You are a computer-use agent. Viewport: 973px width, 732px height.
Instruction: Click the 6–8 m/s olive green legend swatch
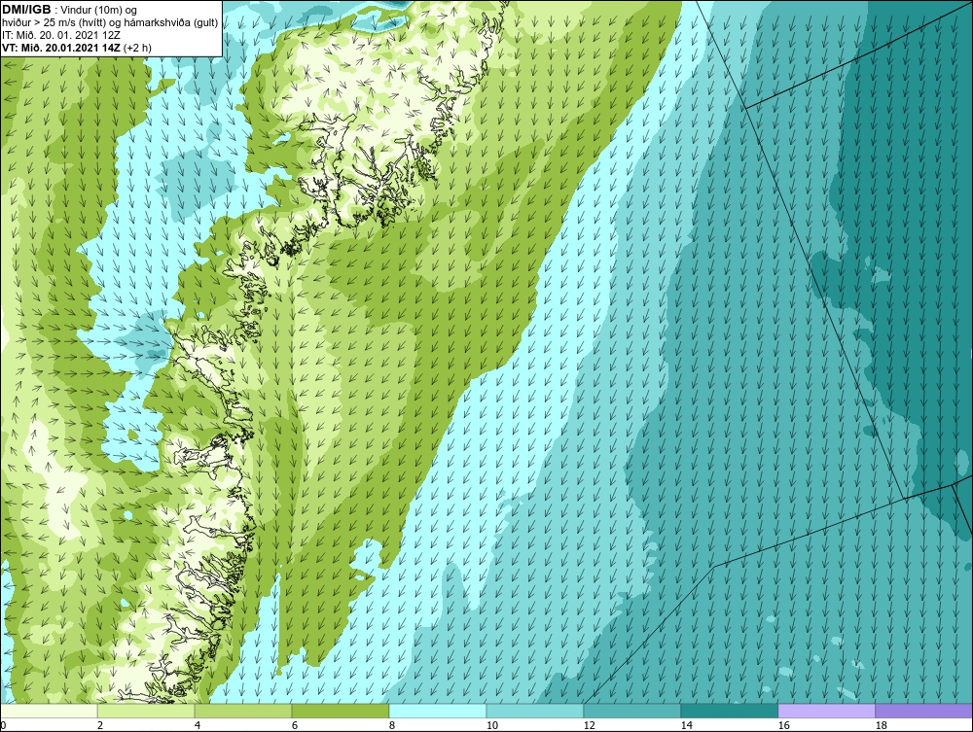(x=340, y=711)
